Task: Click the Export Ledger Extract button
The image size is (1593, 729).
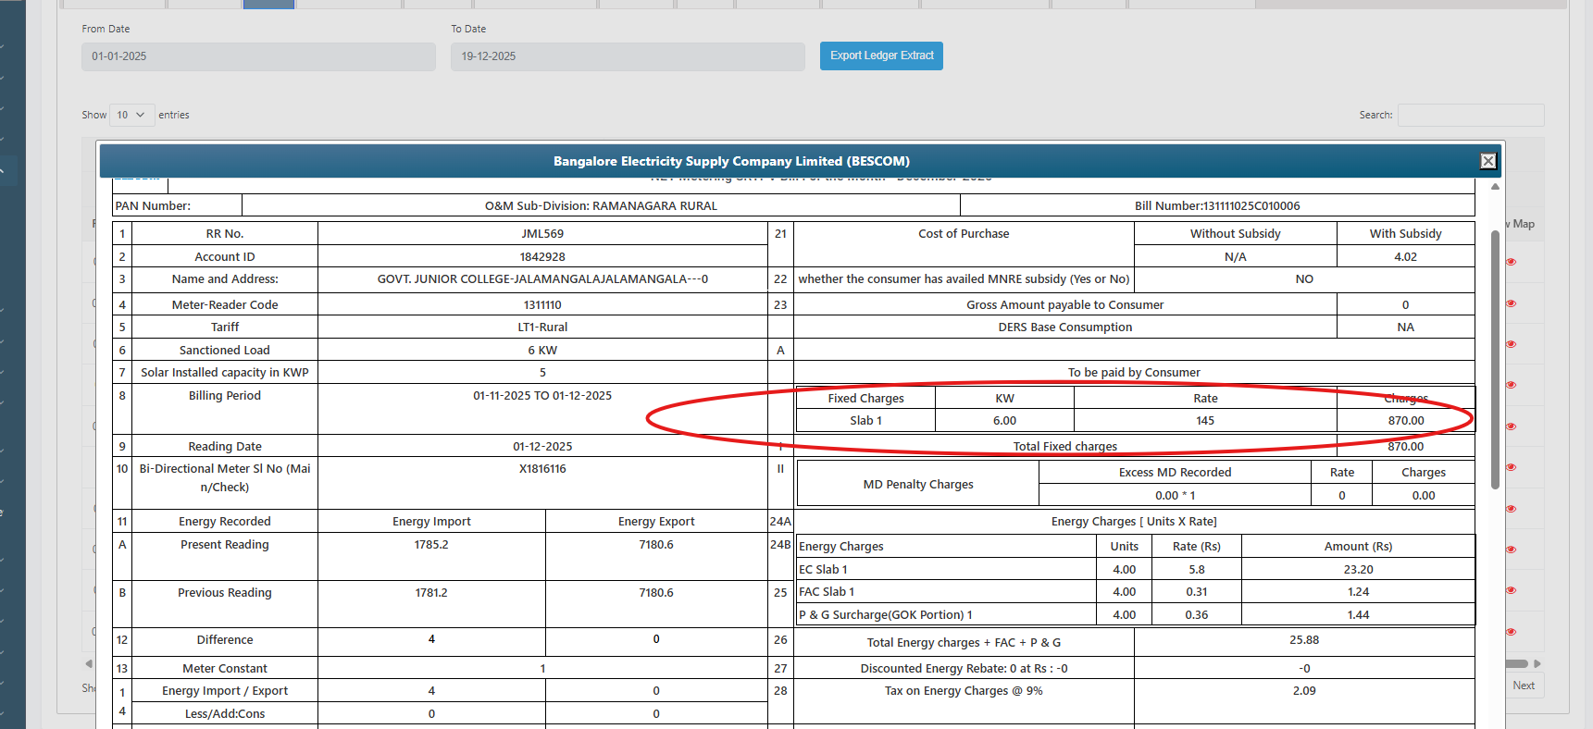Action: click(880, 56)
